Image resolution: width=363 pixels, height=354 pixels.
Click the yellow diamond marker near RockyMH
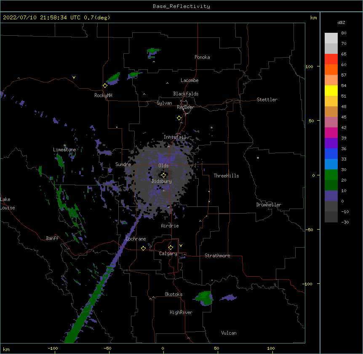105,86
